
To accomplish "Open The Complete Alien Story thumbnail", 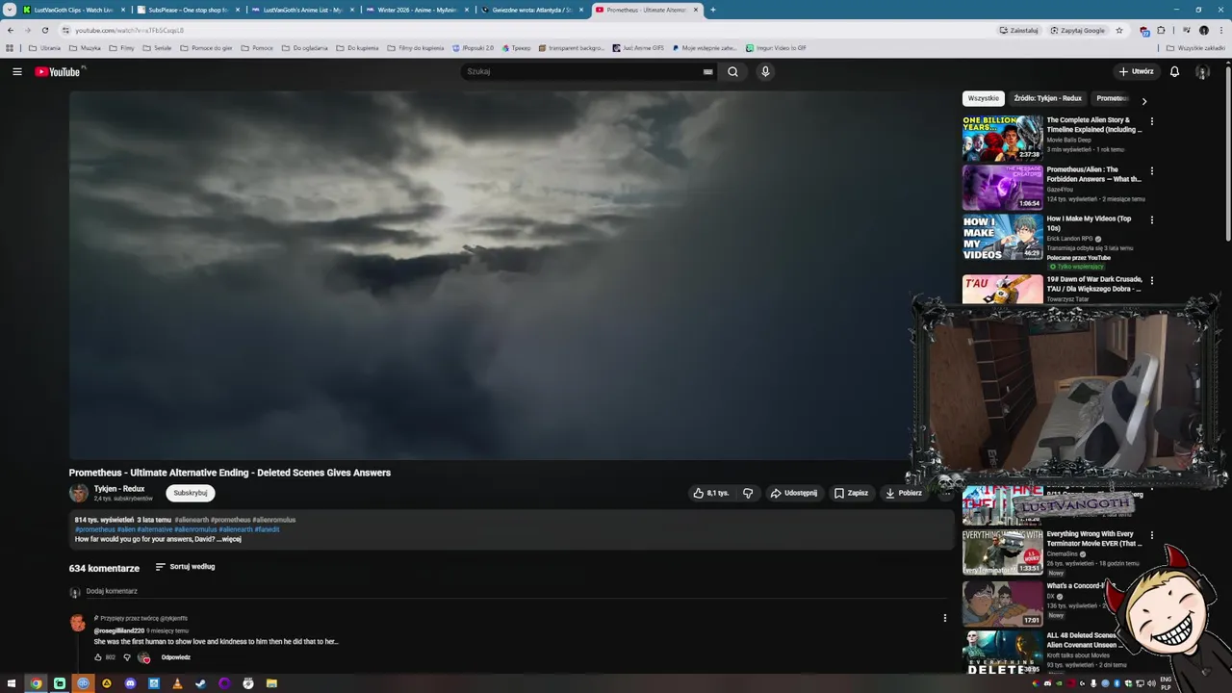I will pyautogui.click(x=1002, y=138).
